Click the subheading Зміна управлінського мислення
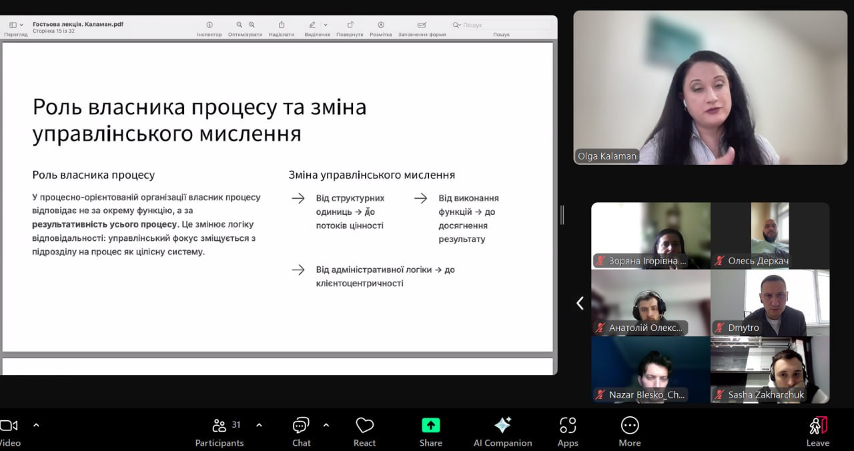Screen dimensions: 854x451 pyautogui.click(x=372, y=175)
